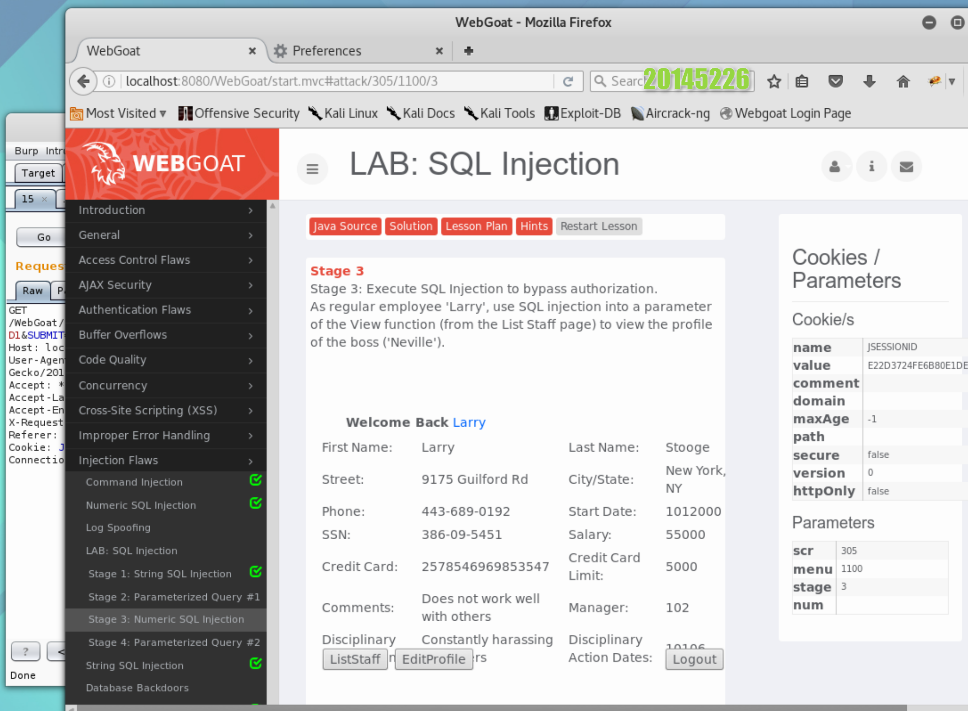The width and height of the screenshot is (968, 711).
Task: Open the Lesson Plan button
Action: click(x=477, y=226)
